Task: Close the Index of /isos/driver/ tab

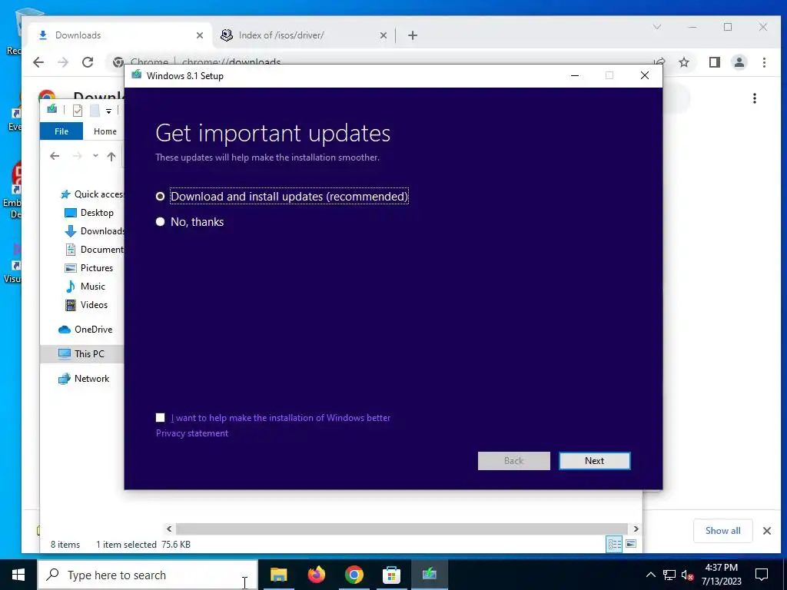Action: pos(383,35)
